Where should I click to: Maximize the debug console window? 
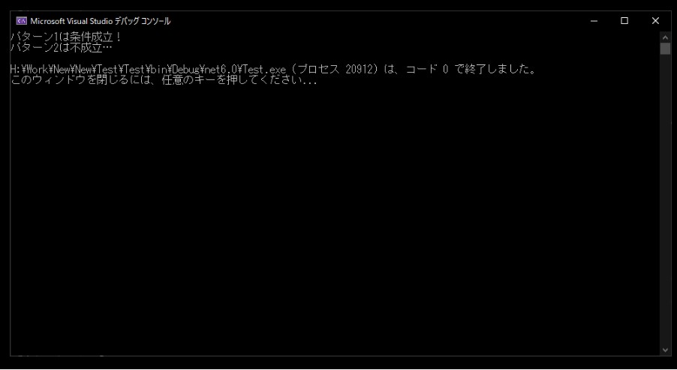pos(624,21)
